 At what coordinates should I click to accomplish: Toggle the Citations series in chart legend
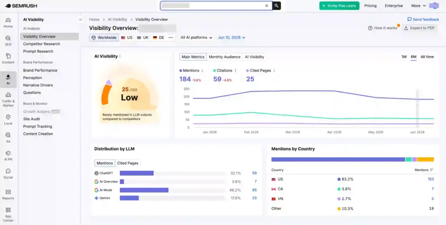223,70
